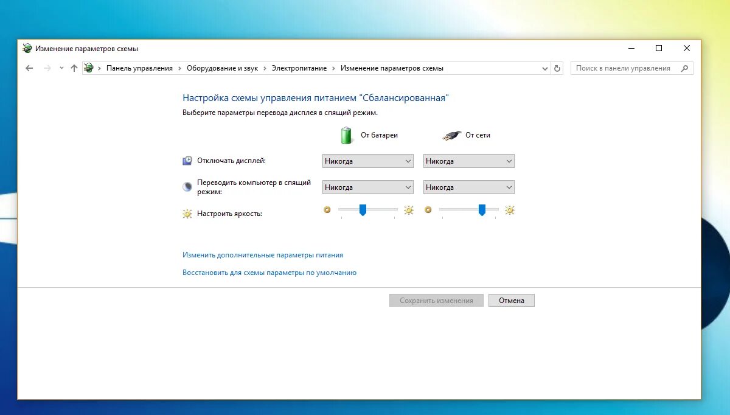Open the sleep mode От сети dropdown
Image resolution: width=730 pixels, height=415 pixels.
pos(468,187)
